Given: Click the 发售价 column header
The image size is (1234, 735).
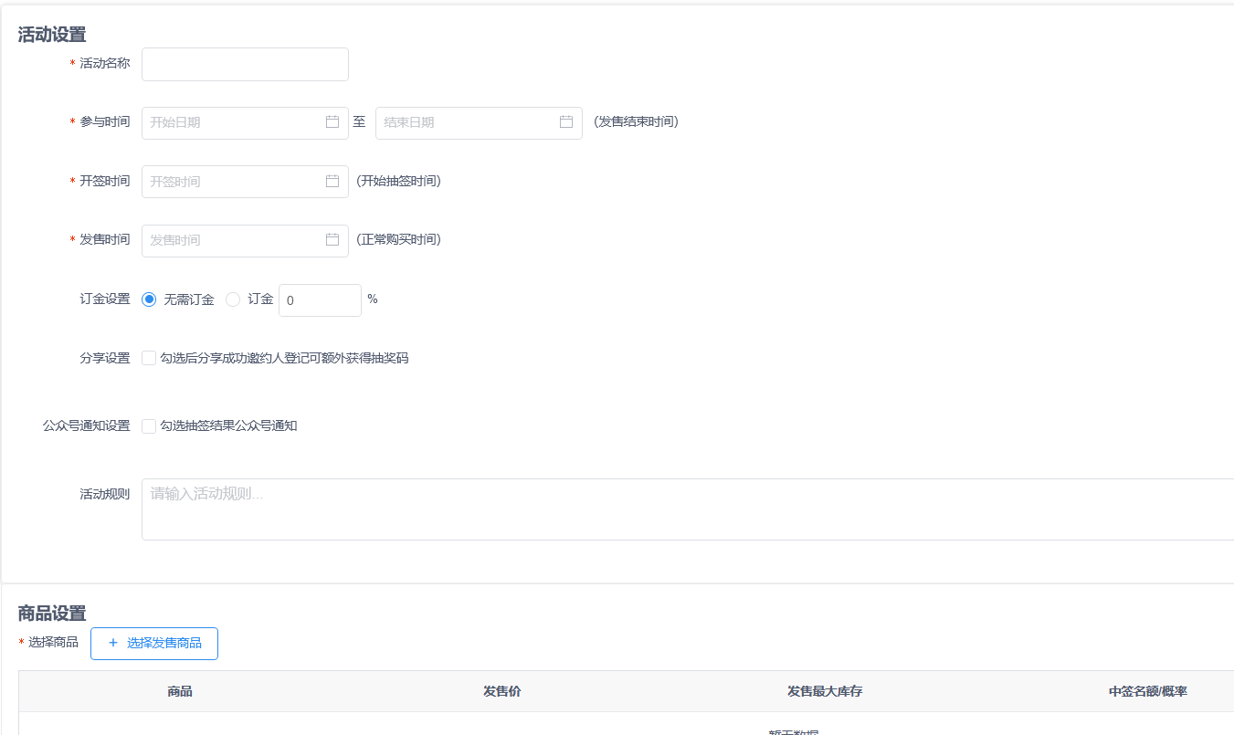Looking at the screenshot, I should click(x=502, y=692).
